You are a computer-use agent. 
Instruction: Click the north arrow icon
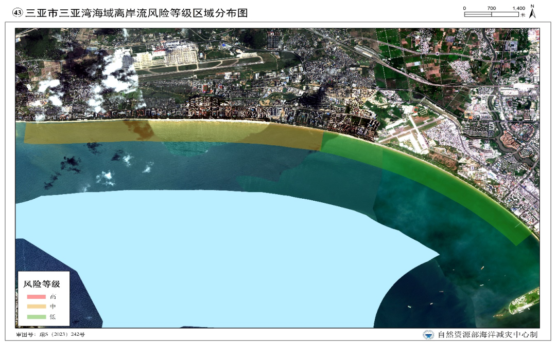coord(532,11)
